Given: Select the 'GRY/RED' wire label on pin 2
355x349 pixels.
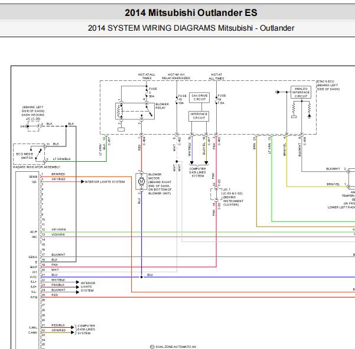Looking at the screenshot, I should coord(58,179).
